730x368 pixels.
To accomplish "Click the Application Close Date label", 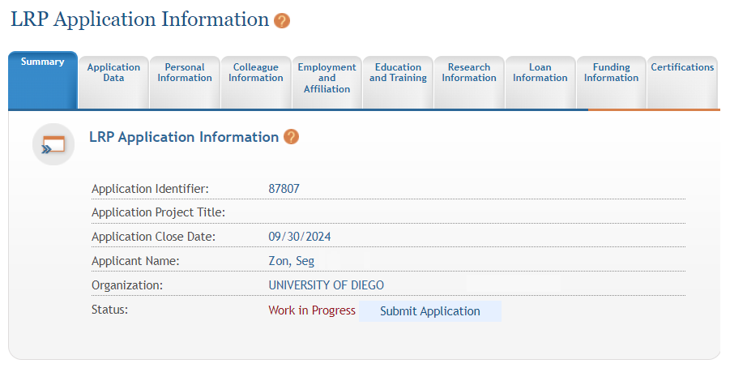I will (154, 237).
